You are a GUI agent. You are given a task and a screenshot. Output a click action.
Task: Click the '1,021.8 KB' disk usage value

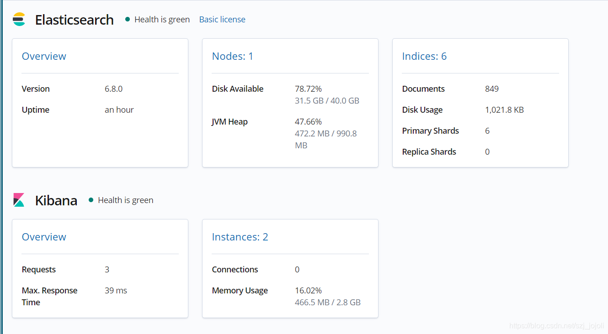[504, 110]
